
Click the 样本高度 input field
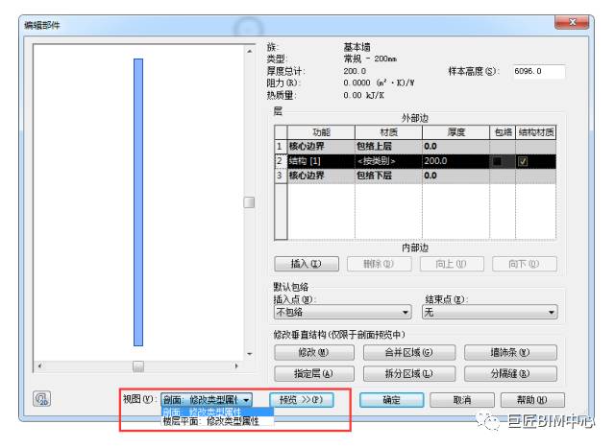pyautogui.click(x=539, y=71)
